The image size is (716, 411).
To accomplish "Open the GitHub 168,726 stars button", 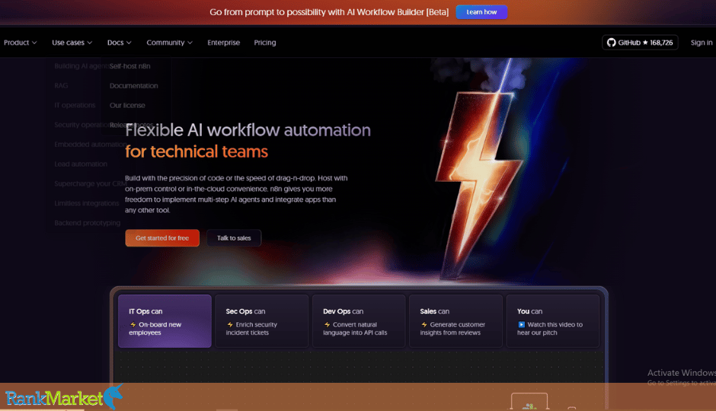I will click(640, 43).
